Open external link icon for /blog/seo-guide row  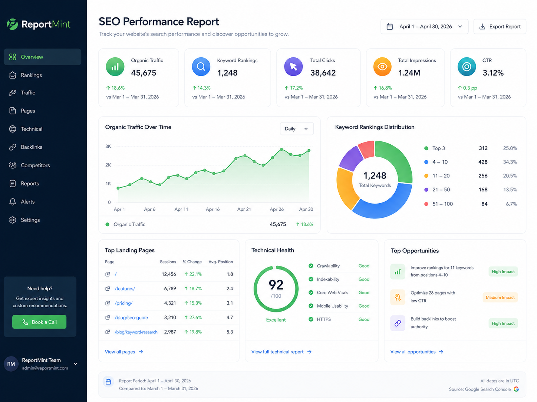pyautogui.click(x=108, y=317)
